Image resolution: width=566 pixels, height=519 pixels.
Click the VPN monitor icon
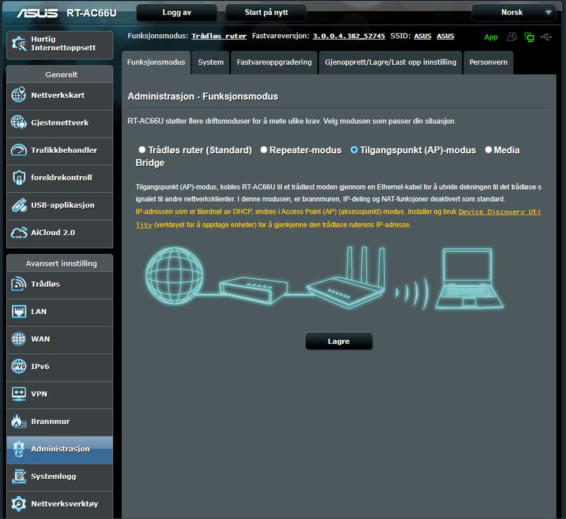pyautogui.click(x=19, y=394)
